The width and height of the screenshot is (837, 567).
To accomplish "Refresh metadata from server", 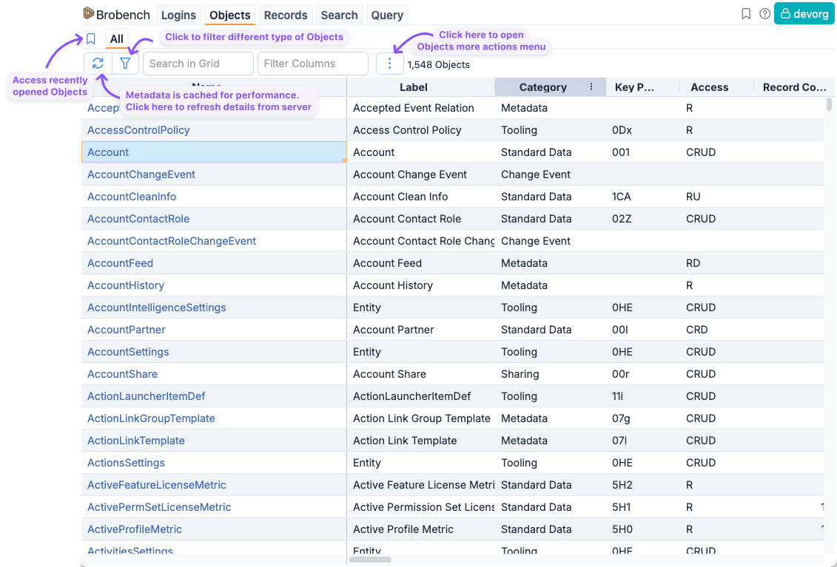I will (x=98, y=64).
